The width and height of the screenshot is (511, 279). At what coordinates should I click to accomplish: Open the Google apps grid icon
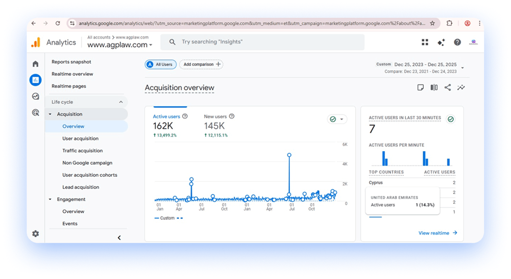[425, 42]
